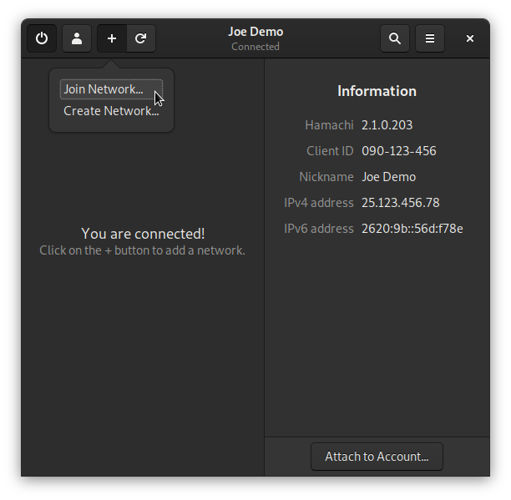Screen dimensions: 511x500
Task: Click the "Click on the + button" hint
Action: pyautogui.click(x=143, y=250)
